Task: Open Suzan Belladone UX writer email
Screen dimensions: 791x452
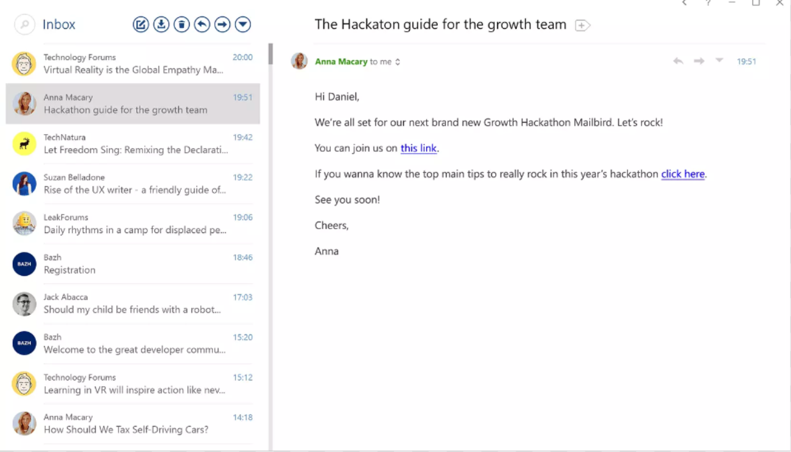Action: pos(133,184)
